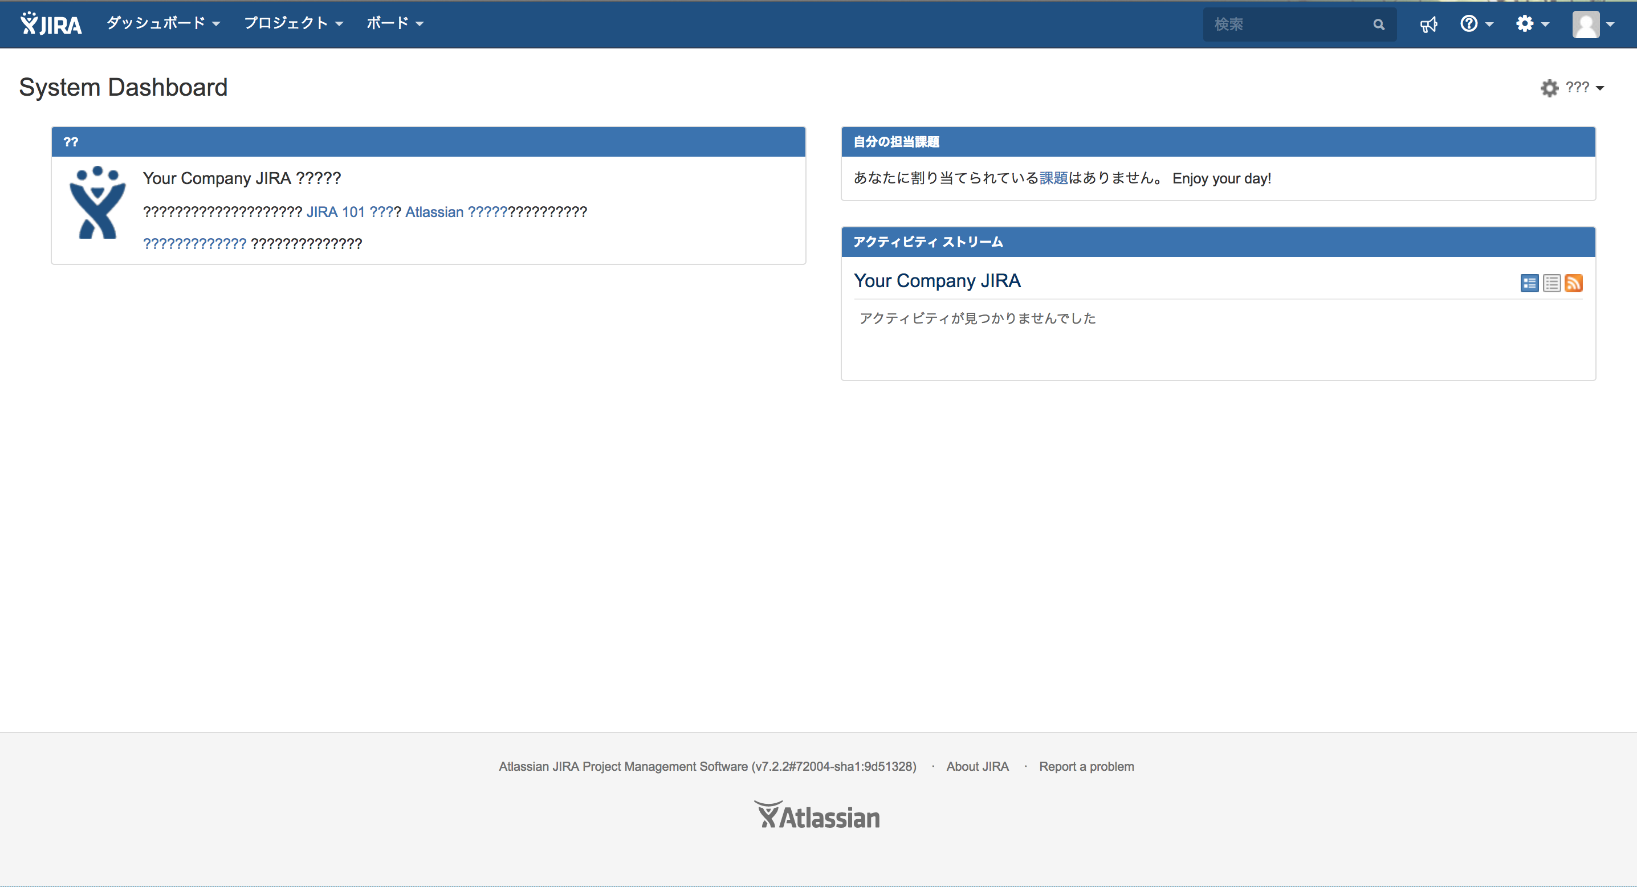Switch activity stream to list view
This screenshot has height=887, width=1637.
point(1551,283)
